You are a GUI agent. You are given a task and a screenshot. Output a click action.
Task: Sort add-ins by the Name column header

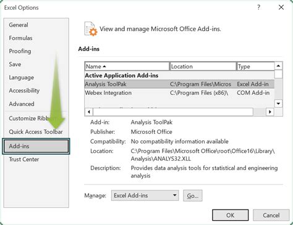coord(127,67)
